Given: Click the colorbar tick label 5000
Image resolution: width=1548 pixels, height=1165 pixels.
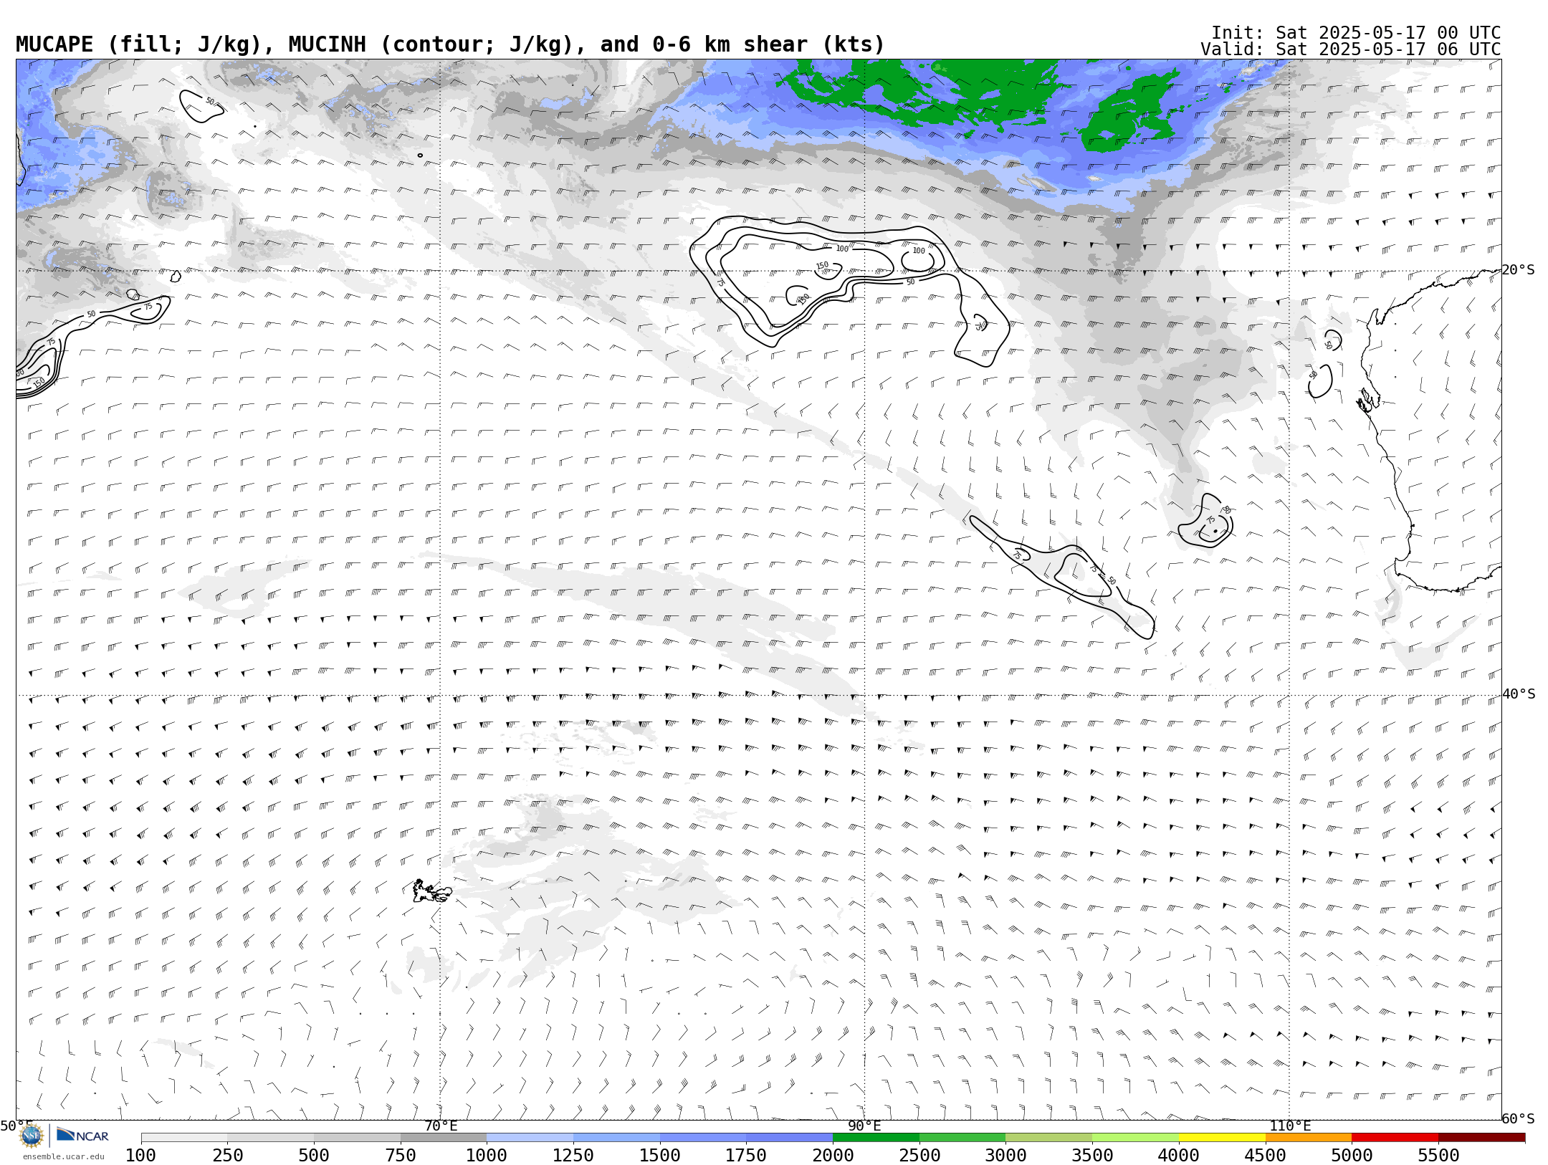Looking at the screenshot, I should [x=1352, y=1155].
